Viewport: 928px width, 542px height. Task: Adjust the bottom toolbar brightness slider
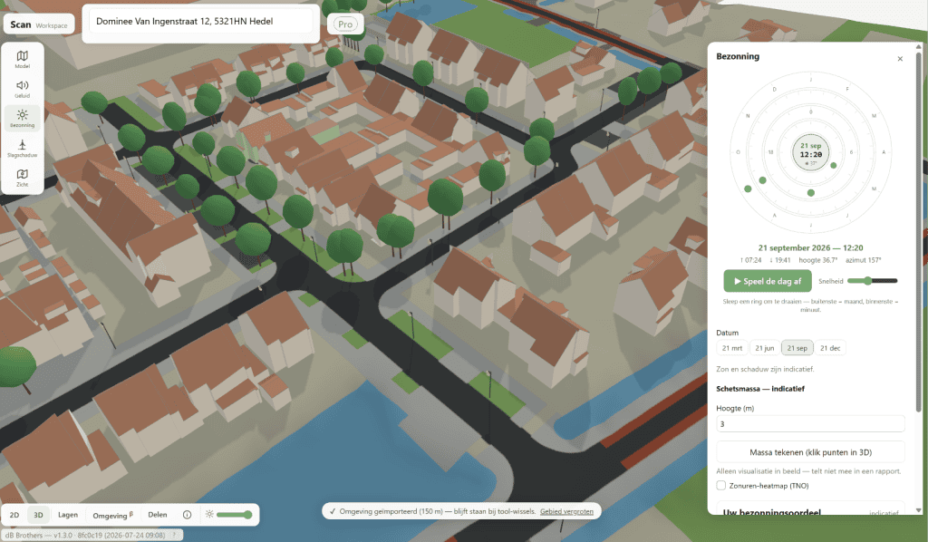[x=234, y=515]
